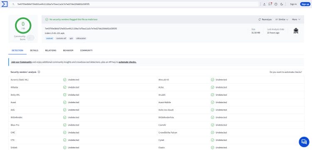
Task: Click the BitDefenderFalx vendor name
Action: pos(166,117)
